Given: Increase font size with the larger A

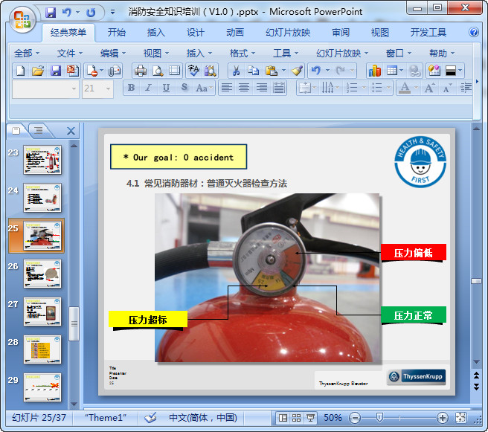Looking at the screenshot, I should coord(429,88).
